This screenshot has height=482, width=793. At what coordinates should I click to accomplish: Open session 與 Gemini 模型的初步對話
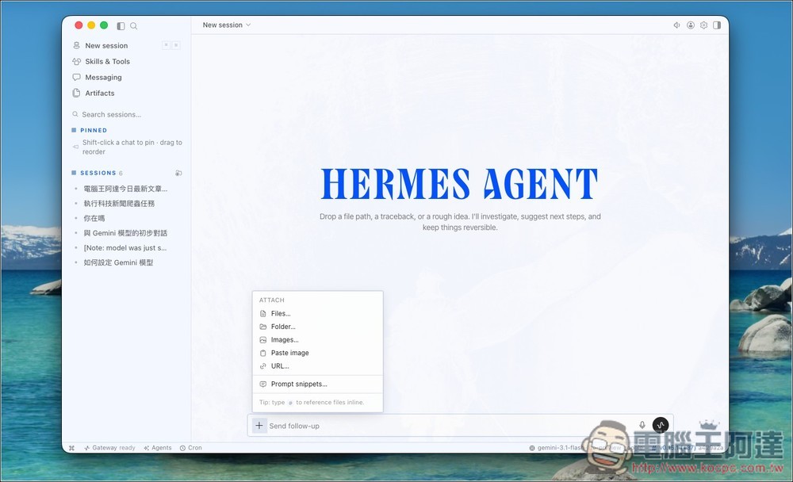pyautogui.click(x=125, y=232)
